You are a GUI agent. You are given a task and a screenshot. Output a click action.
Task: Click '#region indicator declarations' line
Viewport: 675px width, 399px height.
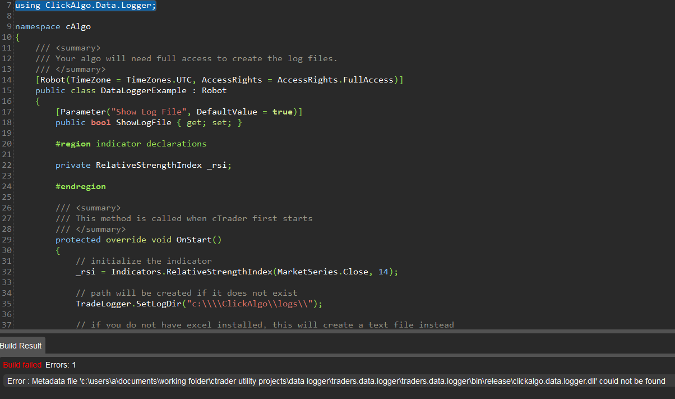pos(131,144)
